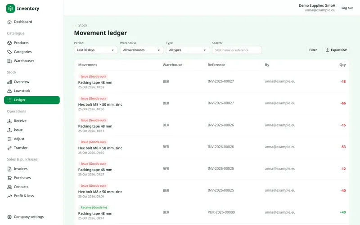The image size is (360, 225).
Task: Click the Inventory brand title
Action: point(28,9)
